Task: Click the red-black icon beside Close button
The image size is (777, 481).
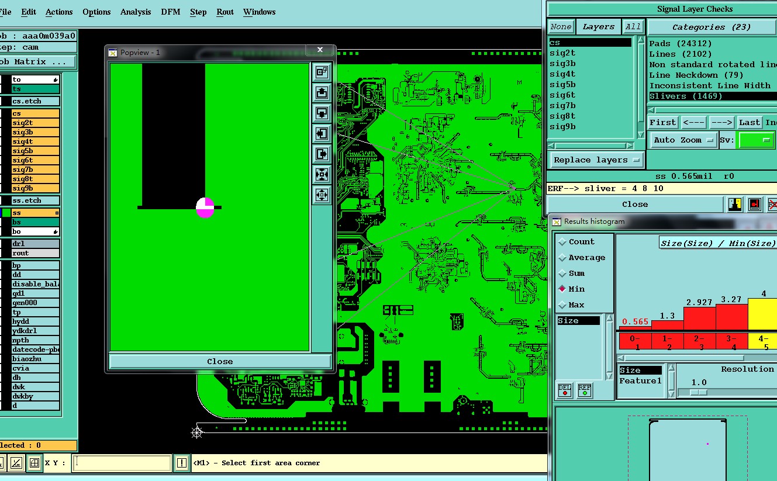Action: pyautogui.click(x=754, y=204)
